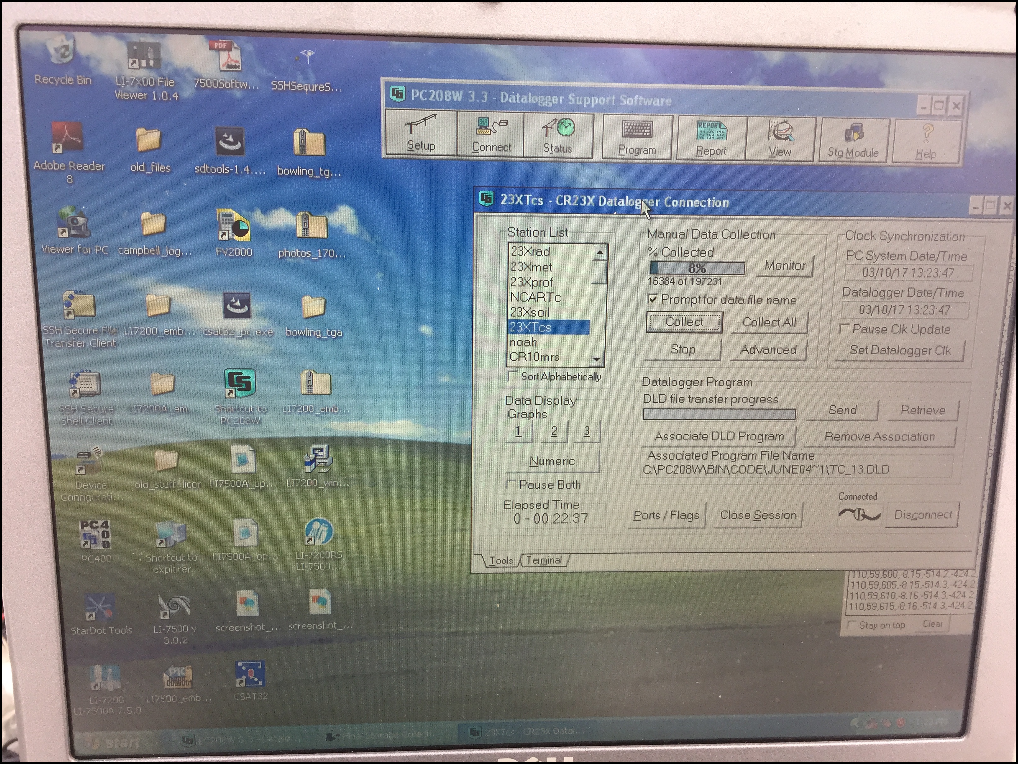The height and width of the screenshot is (764, 1018).
Task: Open the Program editor button
Action: [637, 137]
